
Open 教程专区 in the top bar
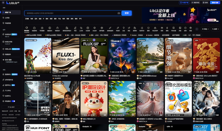(196, 2)
